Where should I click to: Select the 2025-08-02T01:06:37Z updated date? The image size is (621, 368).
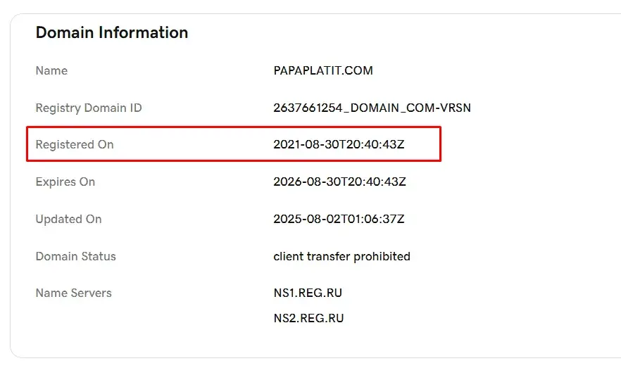(x=339, y=219)
